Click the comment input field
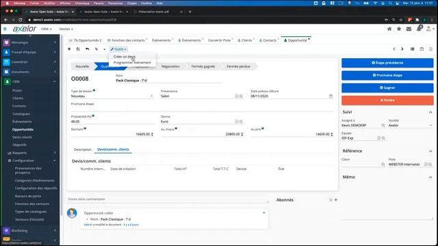 tap(168, 199)
